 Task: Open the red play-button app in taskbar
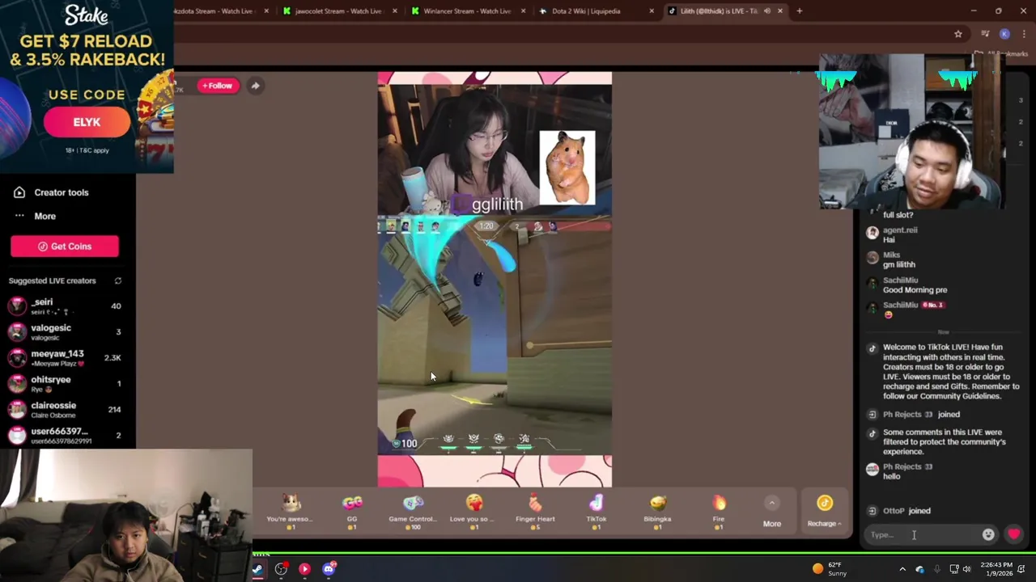pos(304,569)
